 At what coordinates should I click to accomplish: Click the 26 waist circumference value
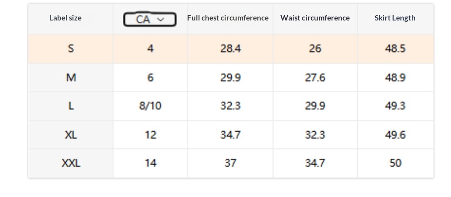coord(315,48)
